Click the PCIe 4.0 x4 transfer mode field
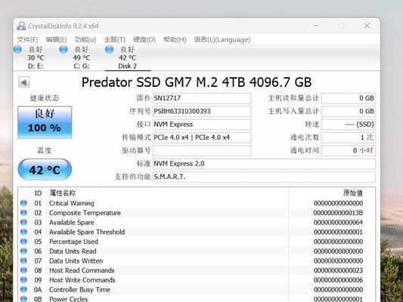 [202, 137]
